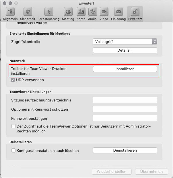Enable Administrator-Rechten access restriction checkbox
The height and width of the screenshot is (178, 173).
point(13,126)
